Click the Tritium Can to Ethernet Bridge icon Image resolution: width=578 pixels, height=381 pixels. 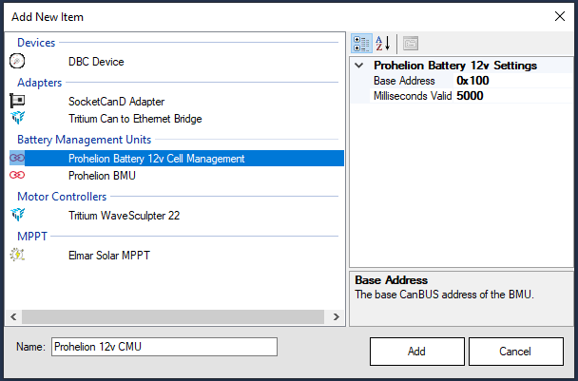click(x=17, y=118)
